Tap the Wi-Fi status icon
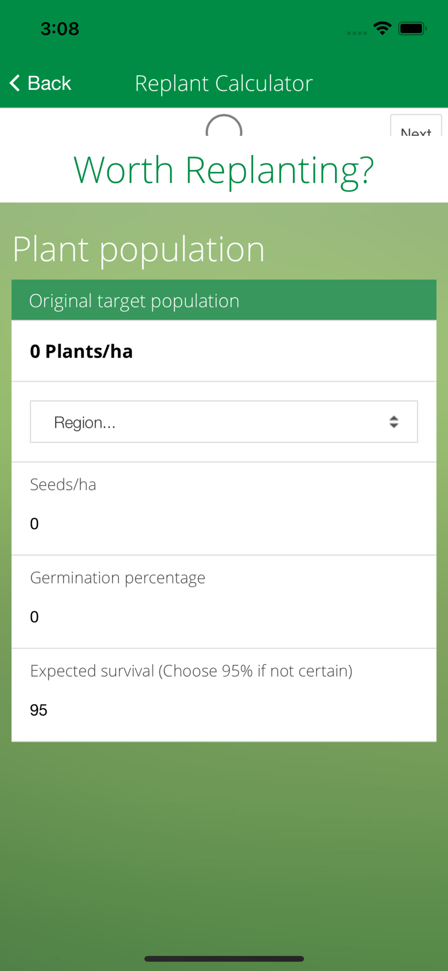448x971 pixels. tap(382, 29)
